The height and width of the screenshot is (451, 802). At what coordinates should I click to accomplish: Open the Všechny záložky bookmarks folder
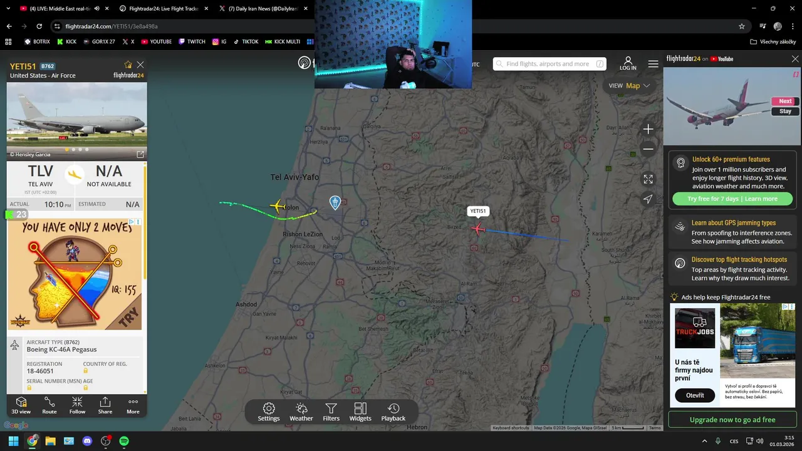(773, 42)
